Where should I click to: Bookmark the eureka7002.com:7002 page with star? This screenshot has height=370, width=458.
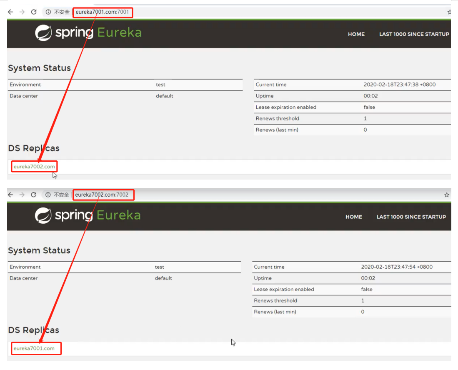click(447, 195)
